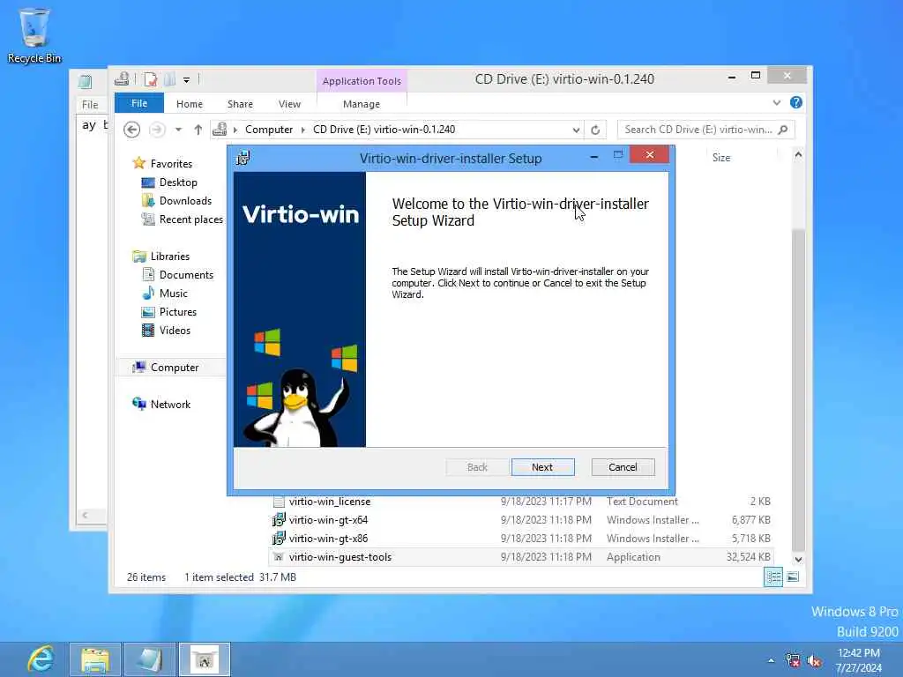This screenshot has height=677, width=903.
Task: Select the virtio-win-gt-x64 installer file
Action: tap(328, 520)
